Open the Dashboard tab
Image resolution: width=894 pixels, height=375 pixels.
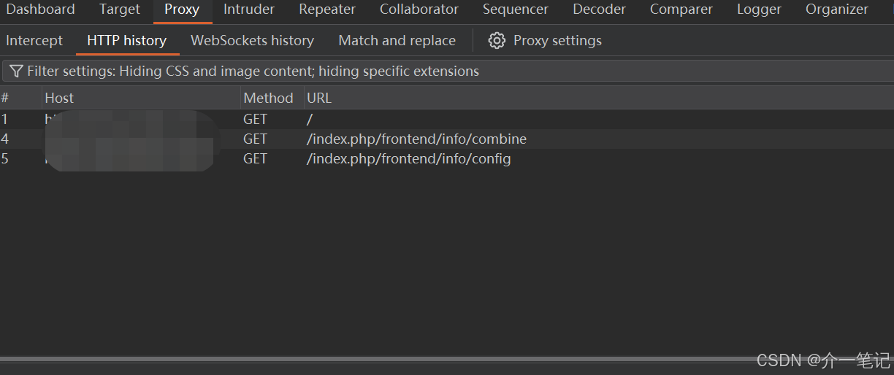[40, 9]
